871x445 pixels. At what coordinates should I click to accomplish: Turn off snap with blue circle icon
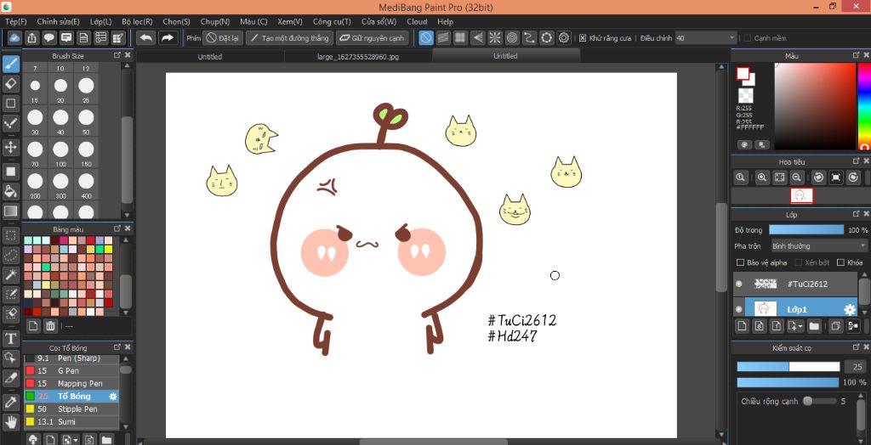[x=425, y=37]
